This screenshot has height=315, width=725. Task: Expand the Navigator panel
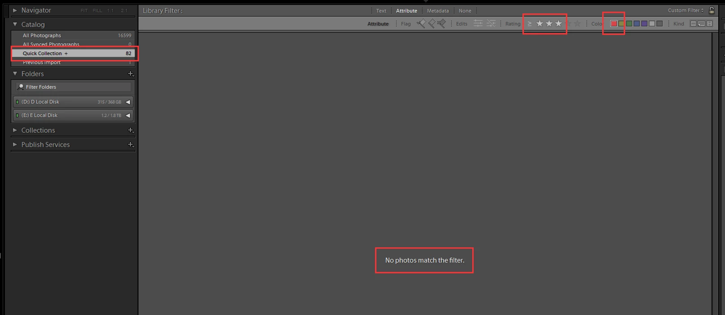15,10
